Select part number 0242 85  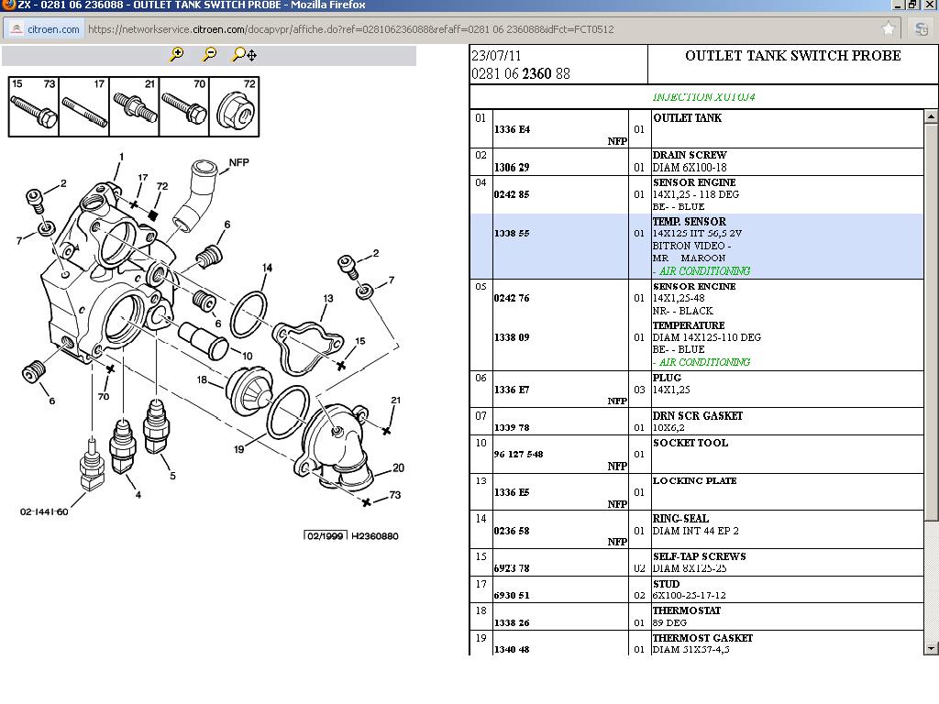pos(512,194)
